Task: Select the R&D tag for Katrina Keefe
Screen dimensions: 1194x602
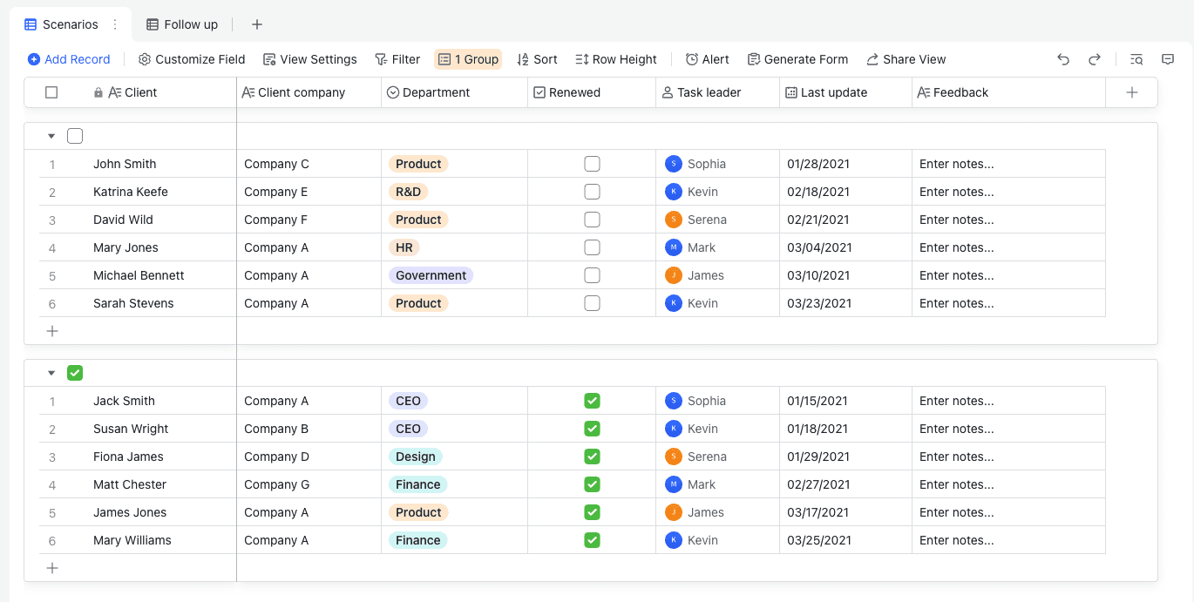Action: point(408,192)
